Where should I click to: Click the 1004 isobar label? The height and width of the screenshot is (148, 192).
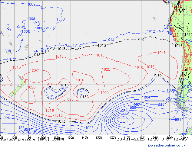pyautogui.click(x=146, y=97)
